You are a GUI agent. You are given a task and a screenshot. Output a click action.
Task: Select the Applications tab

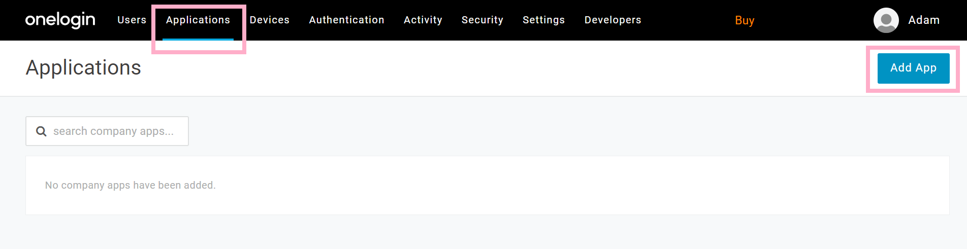[198, 20]
